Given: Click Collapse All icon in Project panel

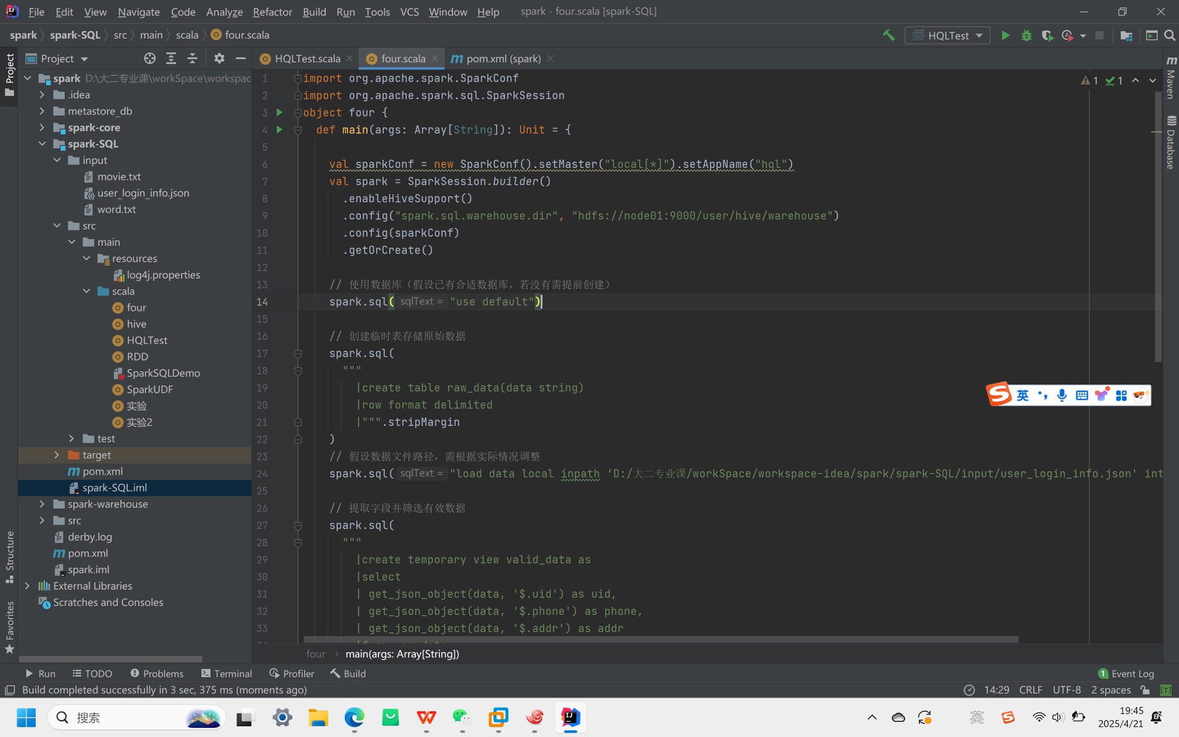Looking at the screenshot, I should [192, 59].
